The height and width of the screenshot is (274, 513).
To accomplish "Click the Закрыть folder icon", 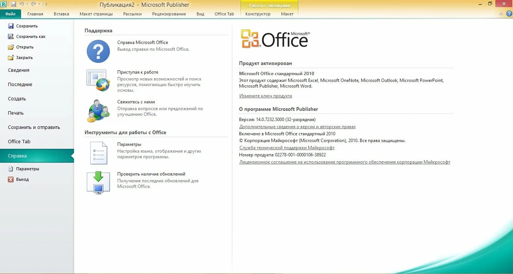I will pyautogui.click(x=11, y=58).
